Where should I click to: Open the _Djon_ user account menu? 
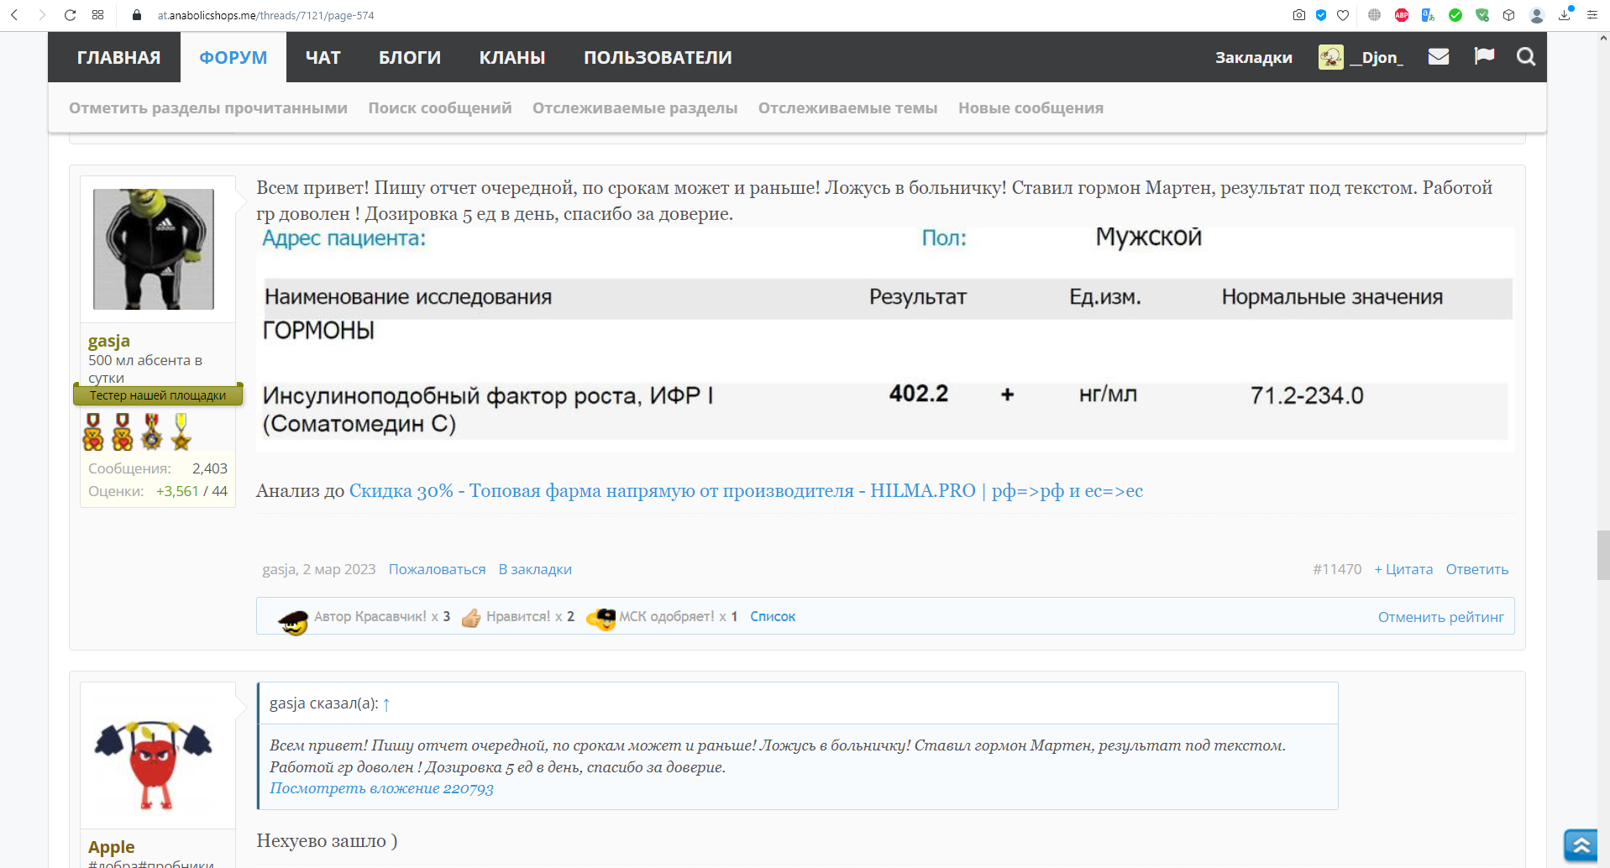[1361, 58]
